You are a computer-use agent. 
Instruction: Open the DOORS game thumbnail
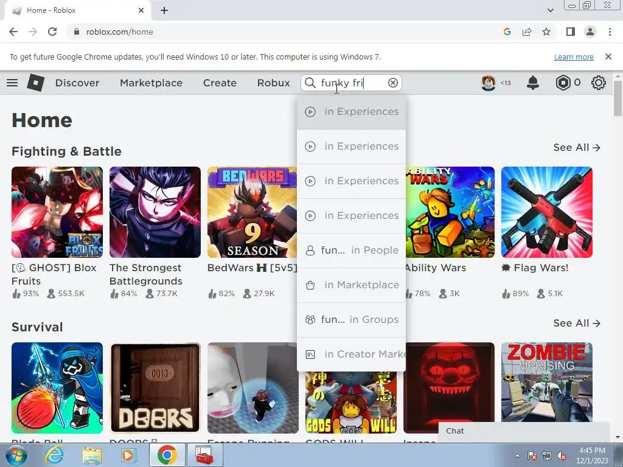155,388
